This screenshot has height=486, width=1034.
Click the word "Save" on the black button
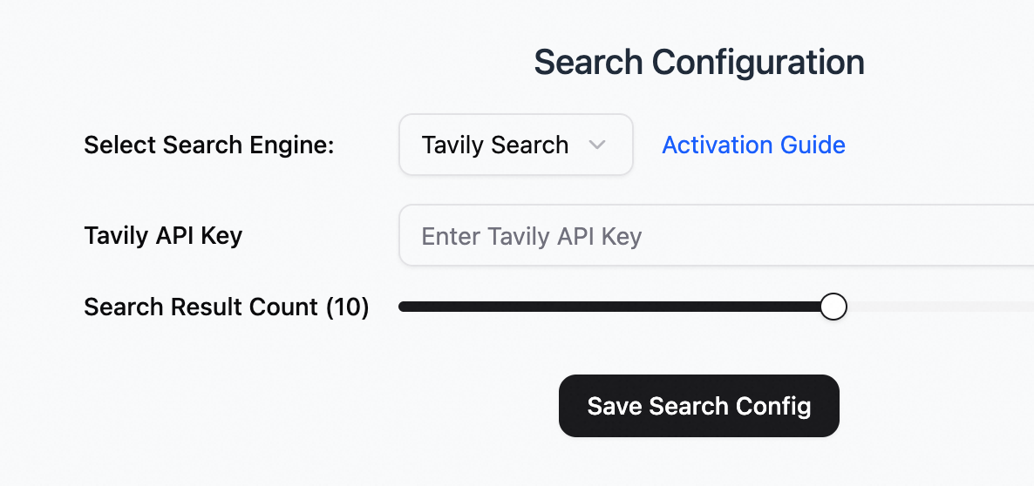(x=614, y=406)
